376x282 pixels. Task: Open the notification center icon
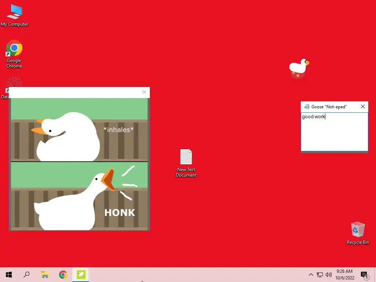click(x=364, y=275)
